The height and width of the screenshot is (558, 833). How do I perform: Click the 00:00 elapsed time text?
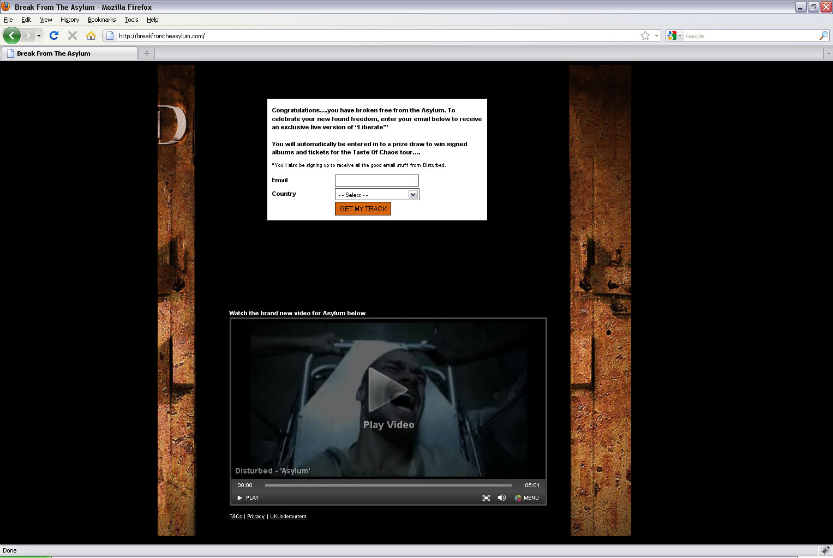245,485
